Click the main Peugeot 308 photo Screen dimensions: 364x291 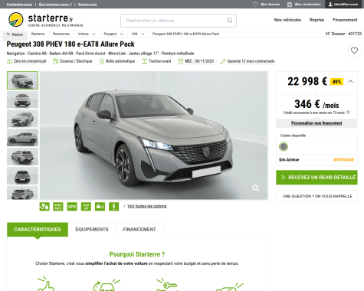click(153, 136)
